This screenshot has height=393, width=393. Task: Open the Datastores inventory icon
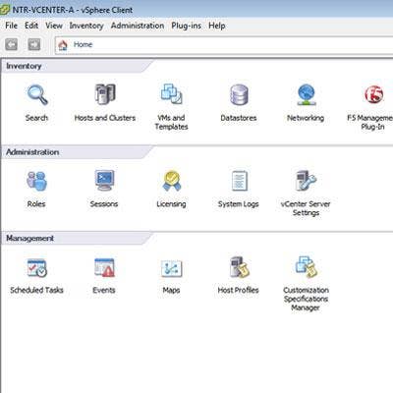(x=239, y=94)
